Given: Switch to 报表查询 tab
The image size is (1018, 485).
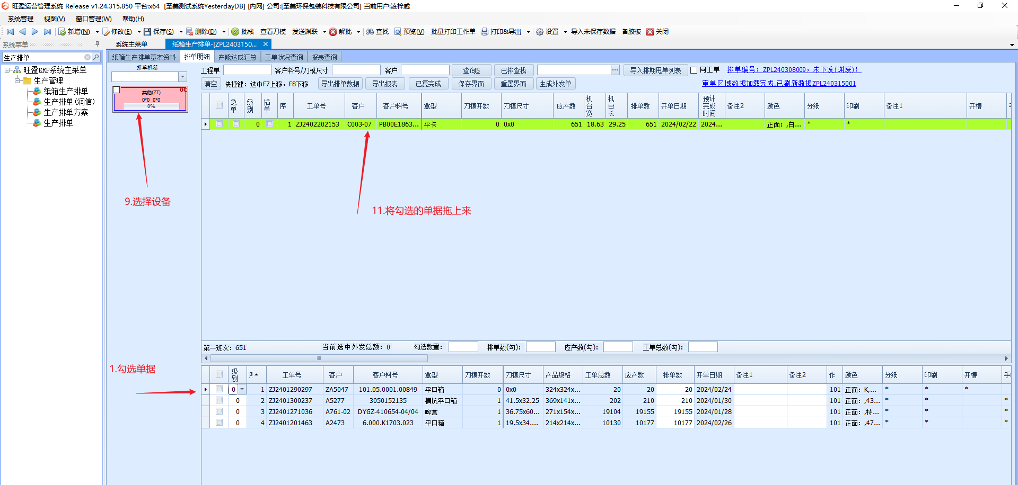Looking at the screenshot, I should (324, 57).
